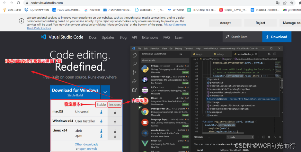This screenshot has width=301, height=152.
Task: Click Download for Windows Stable Build
Action: pyautogui.click(x=75, y=92)
